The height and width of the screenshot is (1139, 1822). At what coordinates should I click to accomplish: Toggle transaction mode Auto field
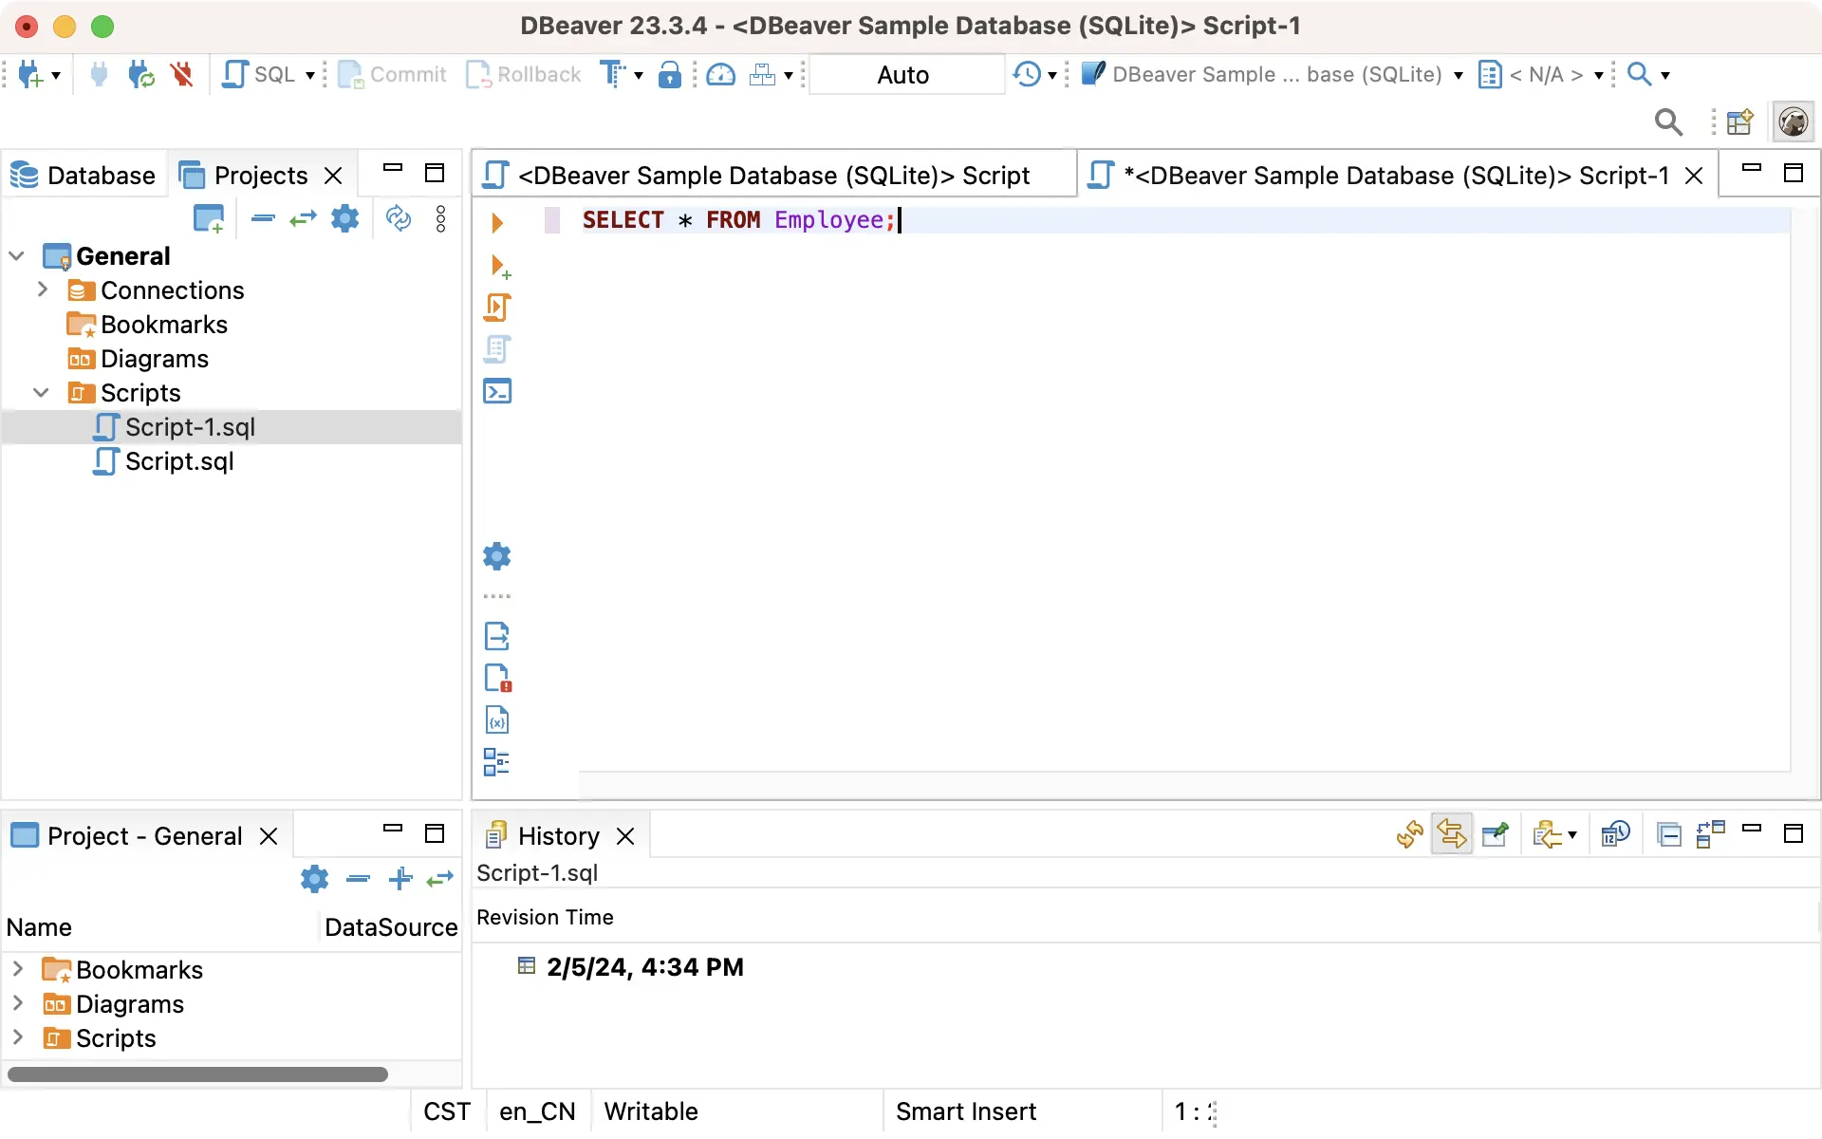903,74
